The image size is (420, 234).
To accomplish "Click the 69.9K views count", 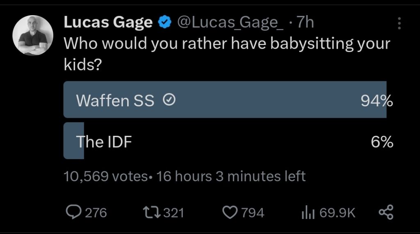I will point(338,213).
